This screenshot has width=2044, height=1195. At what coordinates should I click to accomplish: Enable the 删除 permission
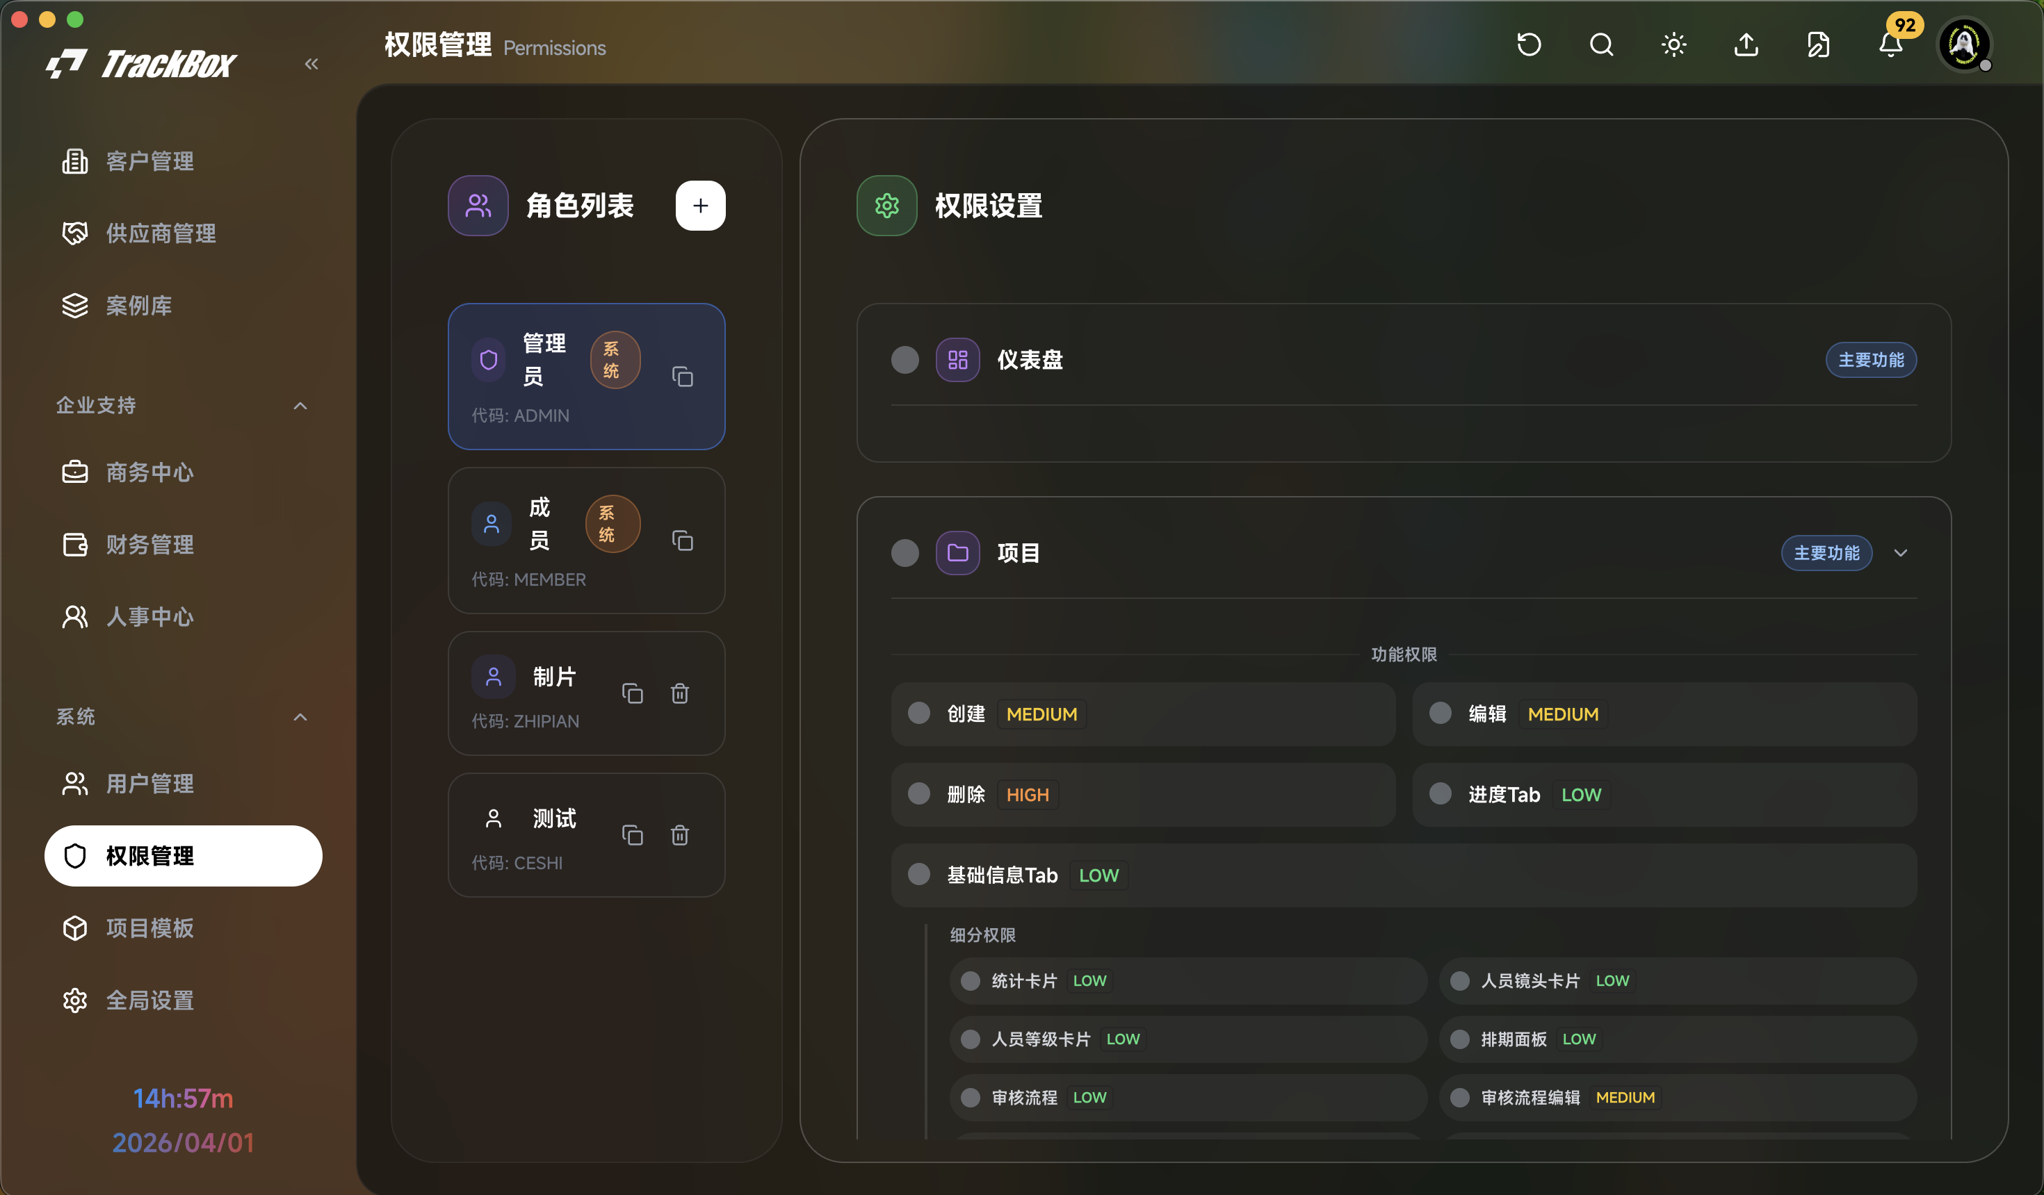(x=918, y=793)
